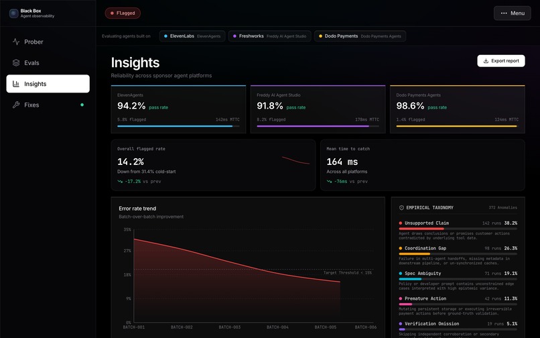Click the flagged rate sparkline

click(x=295, y=160)
